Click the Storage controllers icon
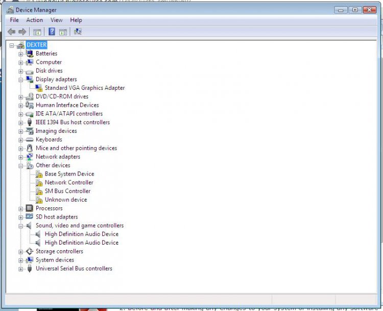This screenshot has height=311, width=383. [30, 251]
